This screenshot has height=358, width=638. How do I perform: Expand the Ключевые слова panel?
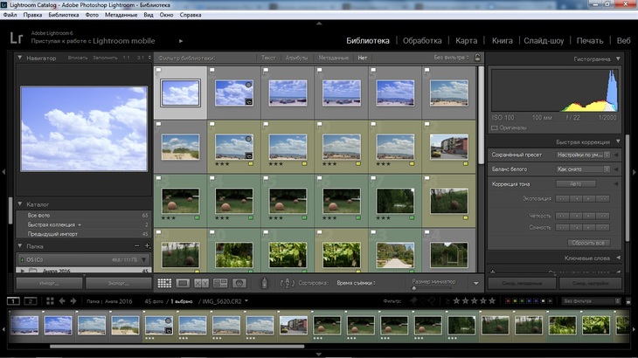(x=618, y=258)
